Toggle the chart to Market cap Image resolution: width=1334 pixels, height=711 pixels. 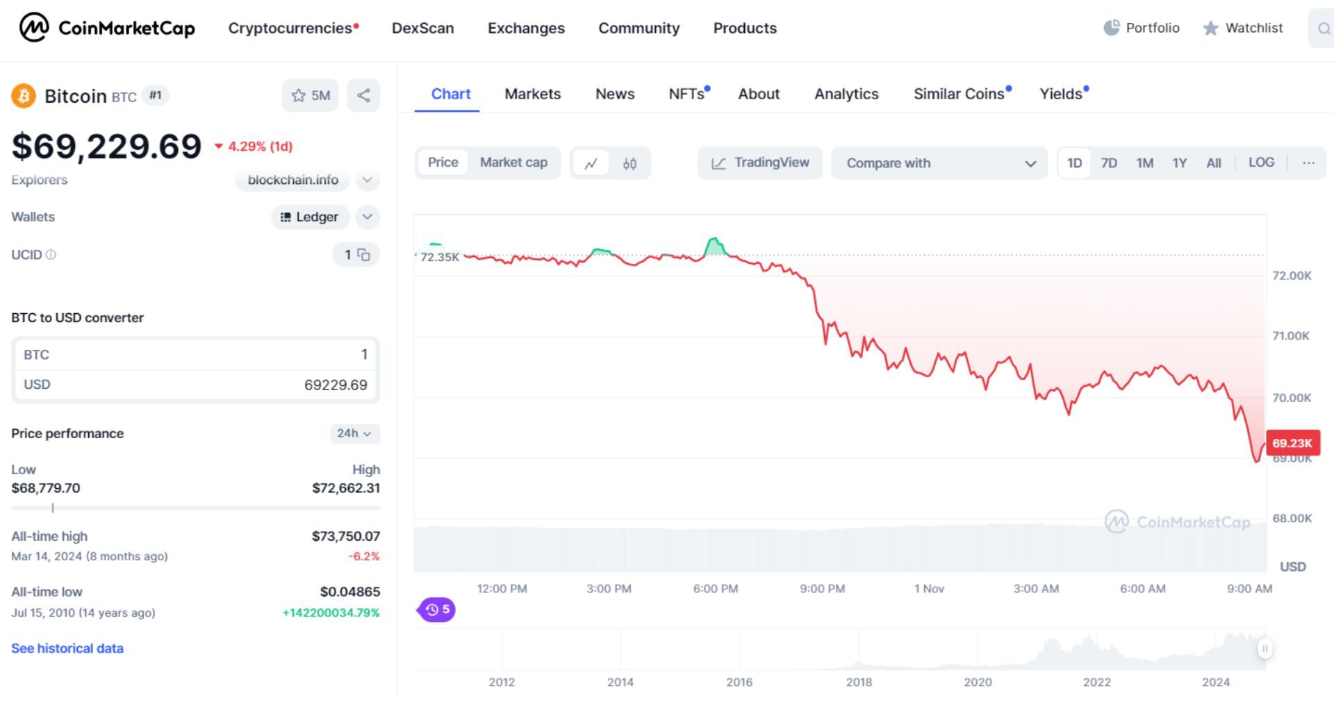click(513, 162)
